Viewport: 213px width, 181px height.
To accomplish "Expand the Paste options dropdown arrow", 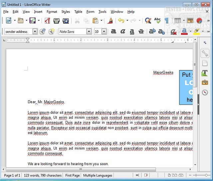I will 102,21.
